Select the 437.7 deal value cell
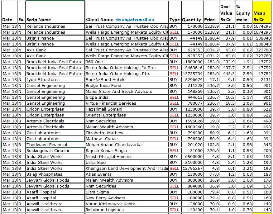This screenshot has height=214, width=273. point(227,68)
